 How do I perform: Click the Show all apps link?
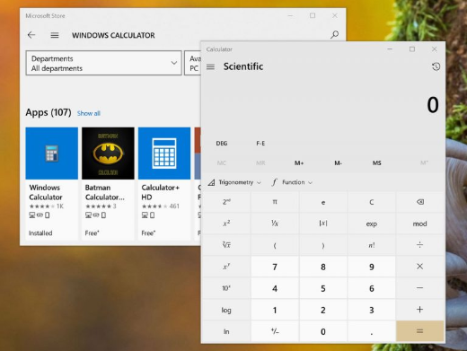[x=89, y=113]
